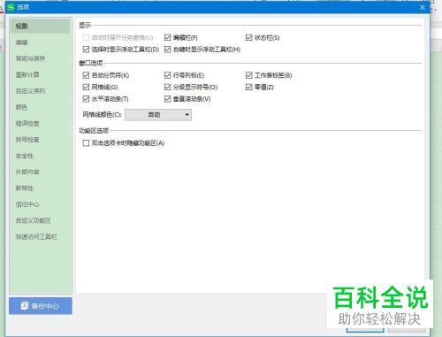Screen dimensions: 442x337
Task: Click the WPS icon in dialog title bar
Action: click(x=11, y=7)
